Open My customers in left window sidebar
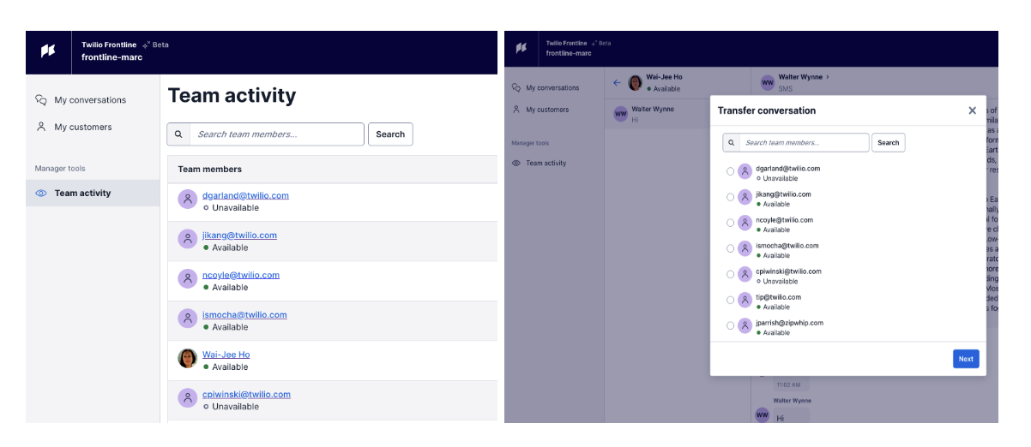 pyautogui.click(x=74, y=127)
